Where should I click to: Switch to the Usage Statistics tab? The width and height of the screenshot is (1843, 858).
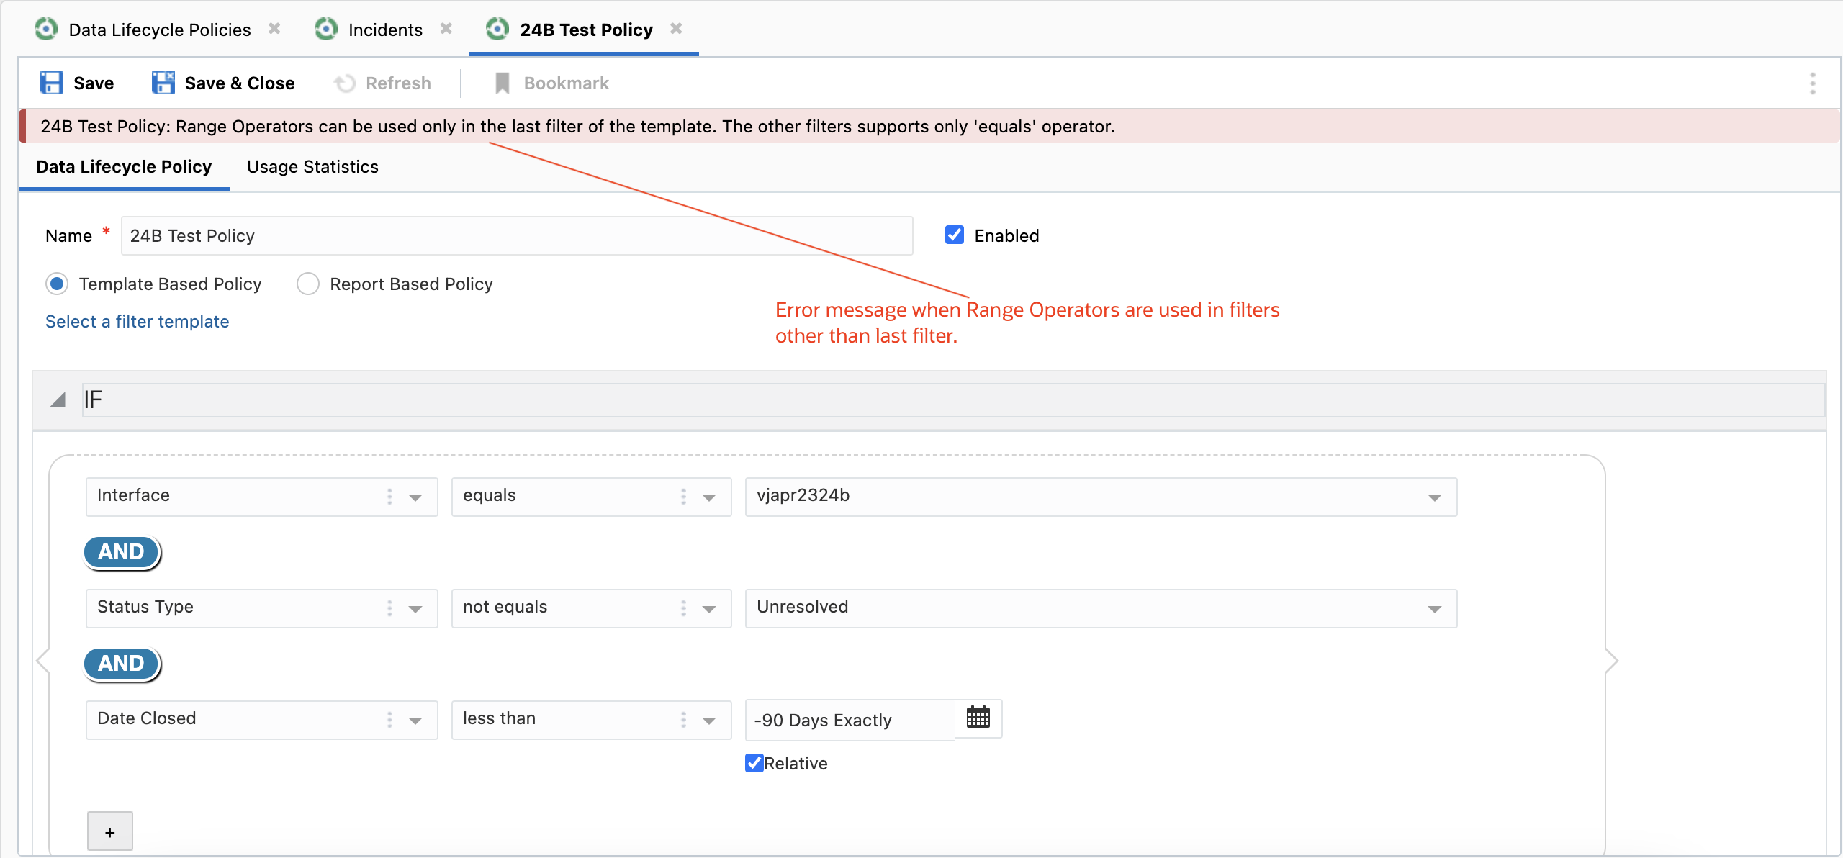(312, 167)
